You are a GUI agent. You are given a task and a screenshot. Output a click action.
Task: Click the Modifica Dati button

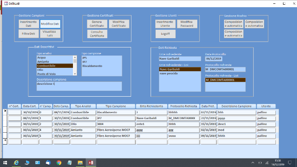(x=50, y=24)
